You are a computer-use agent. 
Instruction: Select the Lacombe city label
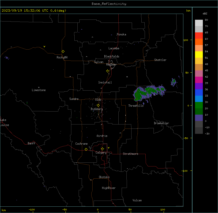click(x=114, y=48)
